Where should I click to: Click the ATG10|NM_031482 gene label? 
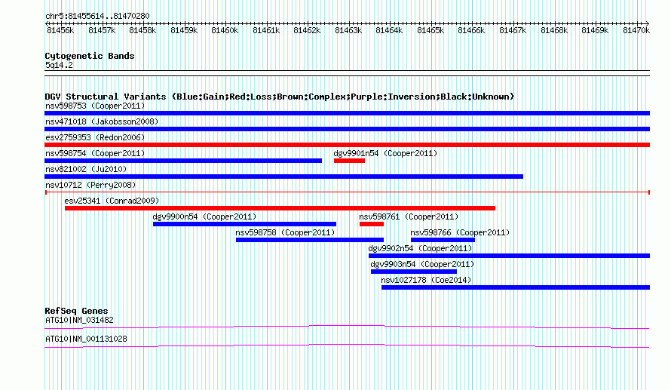pos(79,320)
